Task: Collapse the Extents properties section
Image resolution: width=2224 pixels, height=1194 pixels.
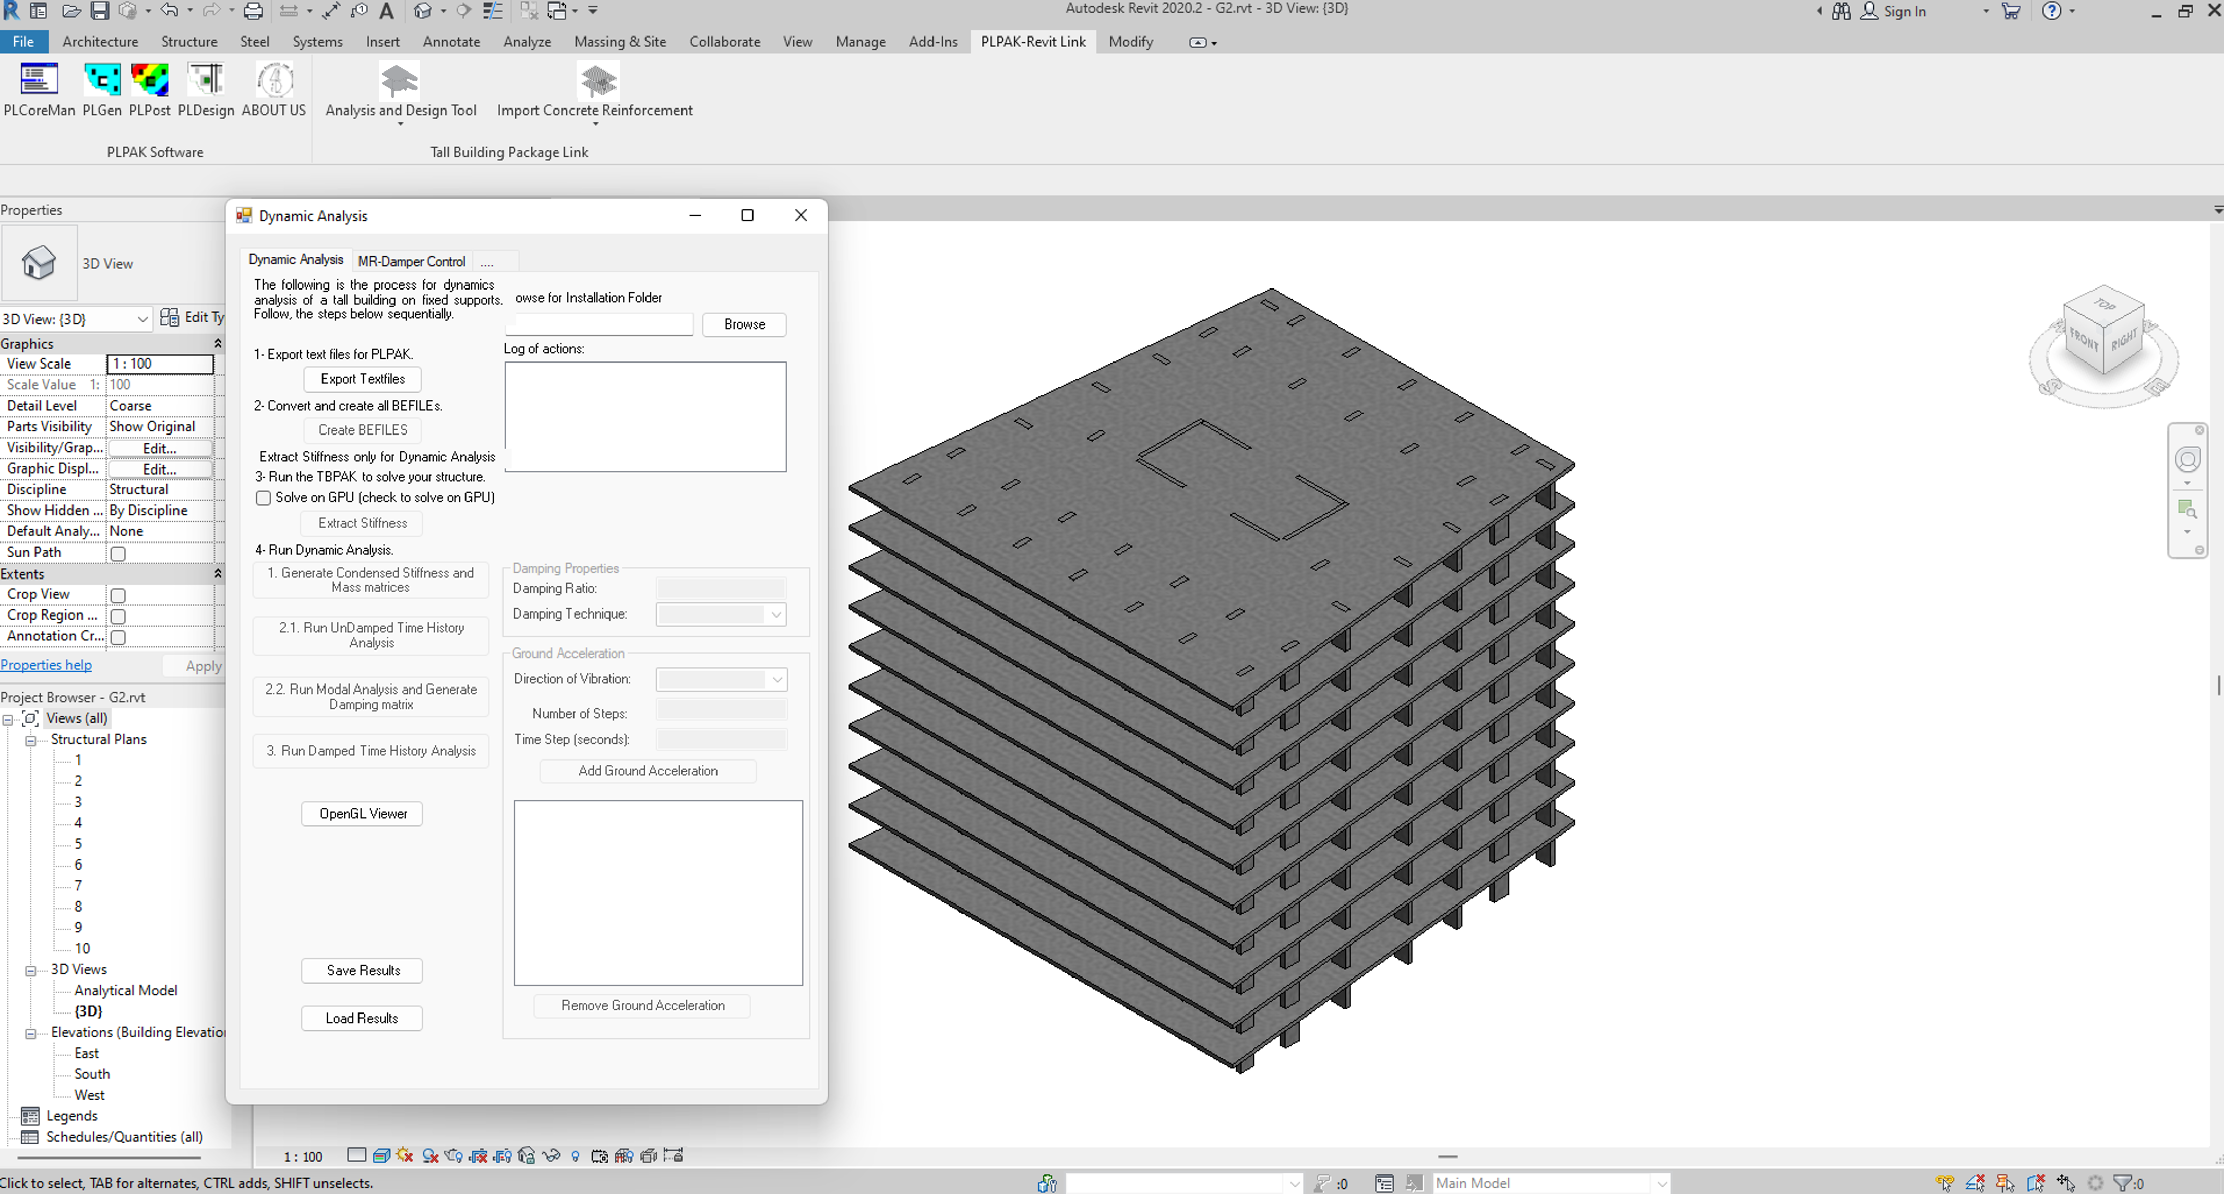Action: (218, 574)
